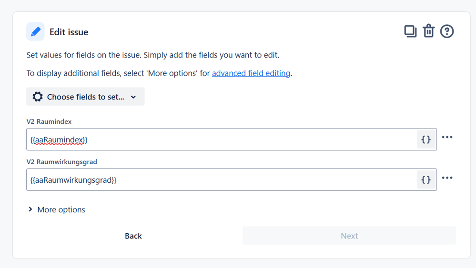Insert smart value for V2 Raumindex field

pyautogui.click(x=426, y=139)
